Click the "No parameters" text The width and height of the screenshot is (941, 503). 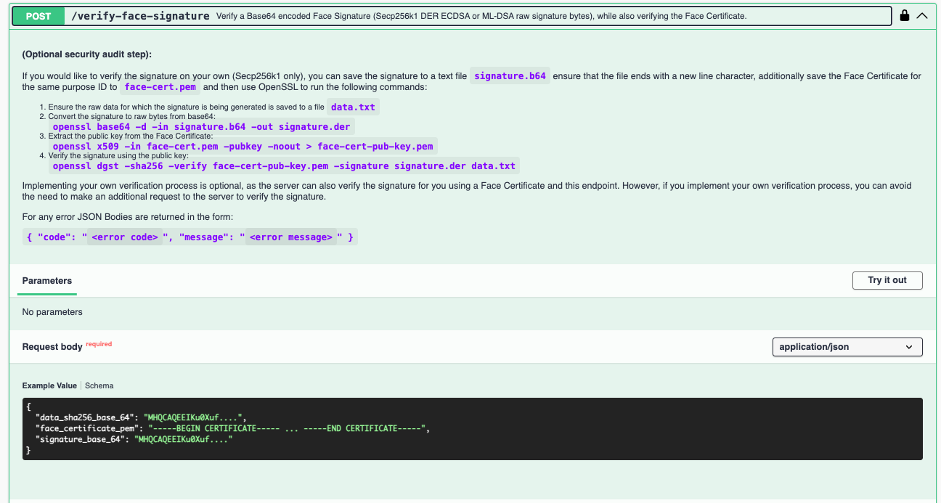point(52,312)
